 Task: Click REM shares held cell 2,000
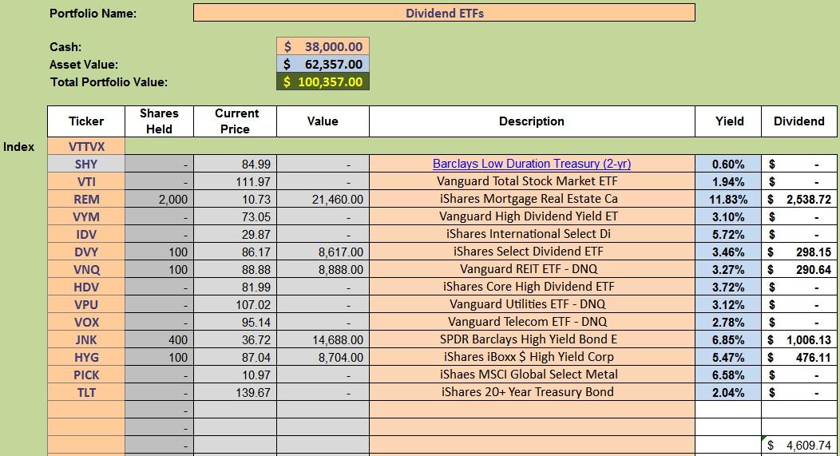point(159,200)
